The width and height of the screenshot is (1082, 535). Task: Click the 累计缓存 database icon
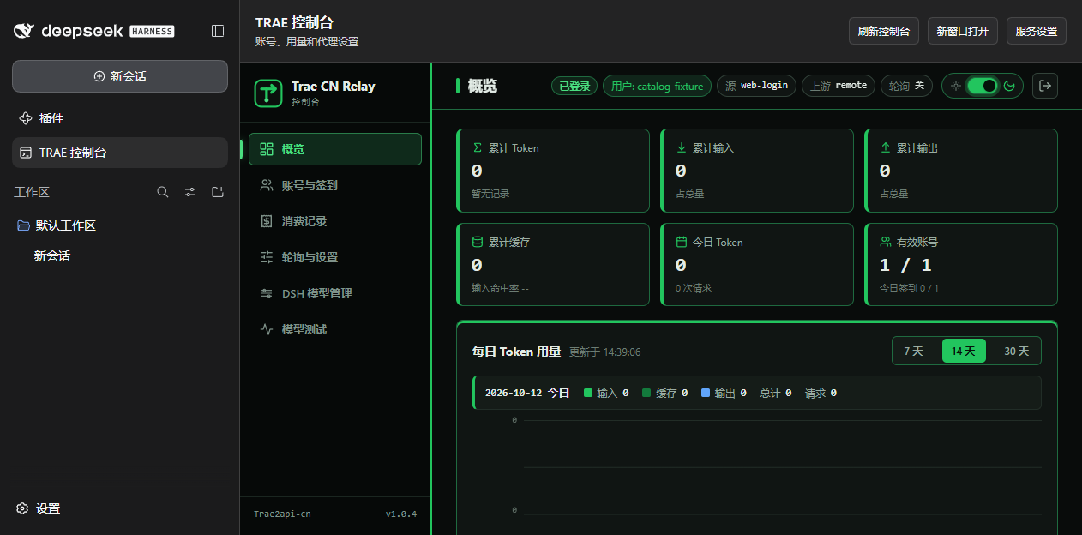click(478, 242)
